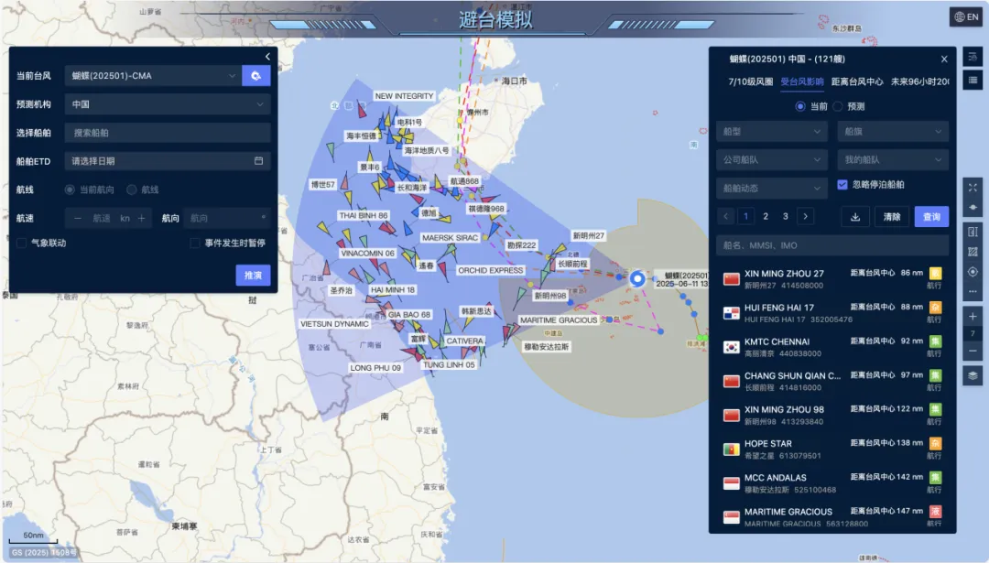989x563 pixels.
Task: Click the 船名、MMSI、IMO search field
Action: tap(831, 245)
